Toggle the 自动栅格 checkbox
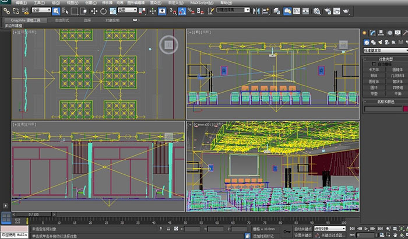 pos(374,64)
